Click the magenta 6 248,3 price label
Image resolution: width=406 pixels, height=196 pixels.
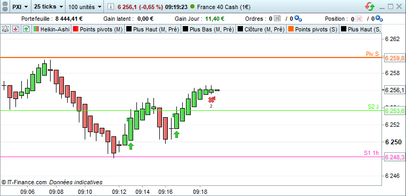click(x=395, y=157)
